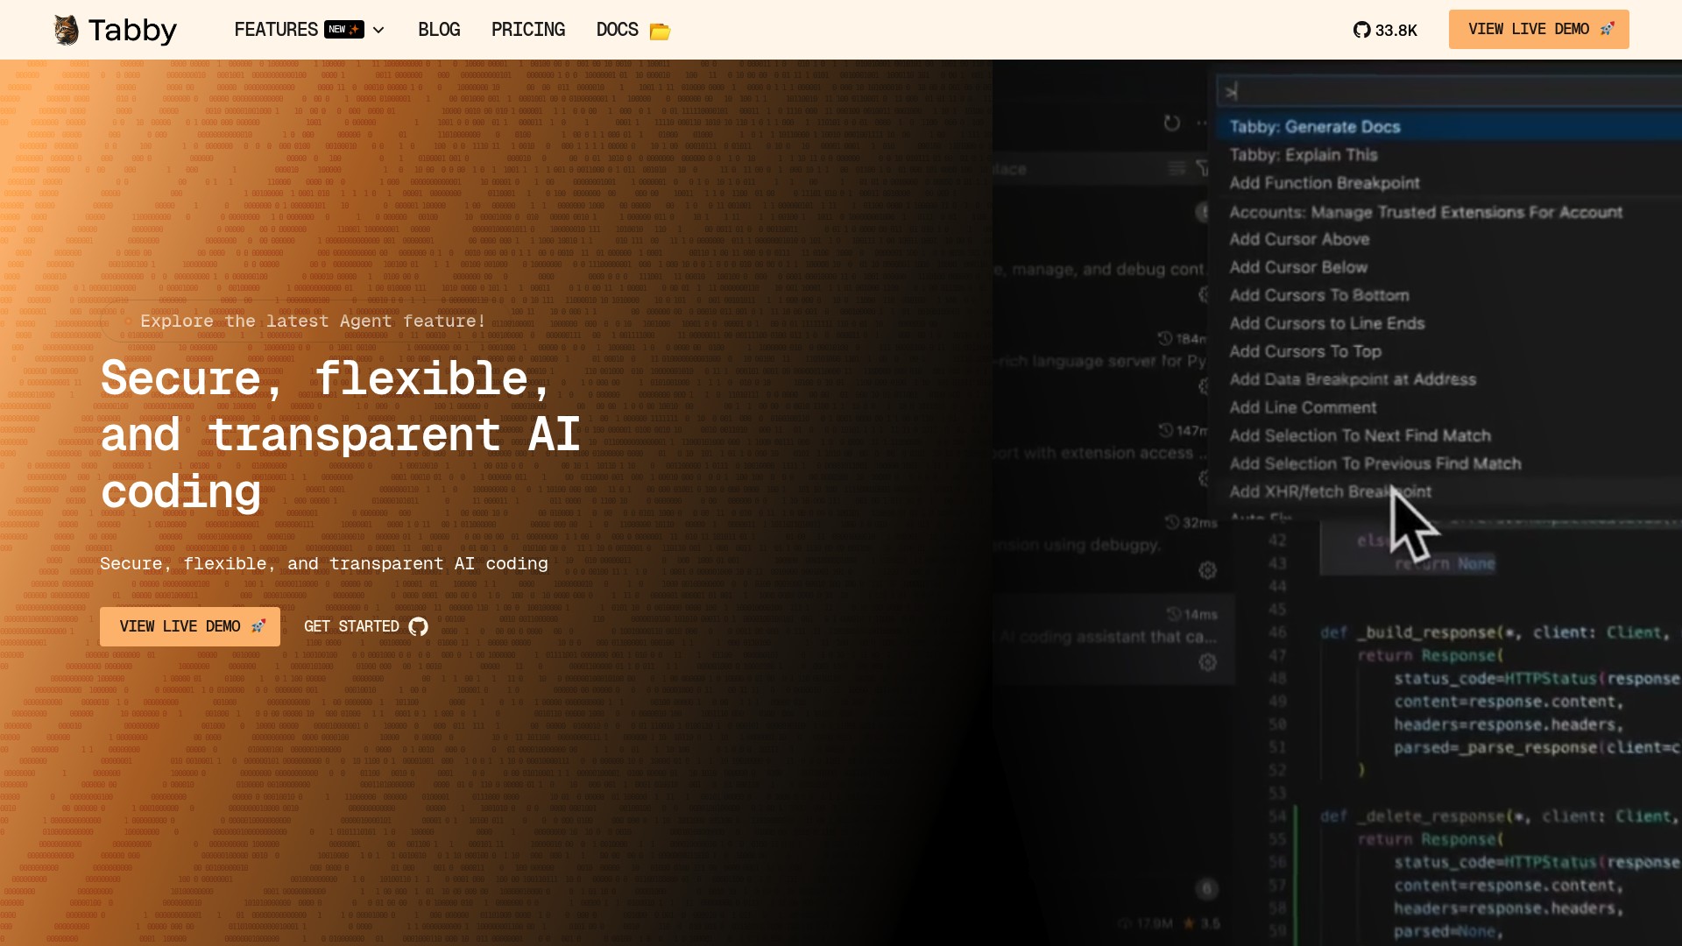Click the Tabby cat logo icon
The image size is (1682, 946).
(x=67, y=30)
